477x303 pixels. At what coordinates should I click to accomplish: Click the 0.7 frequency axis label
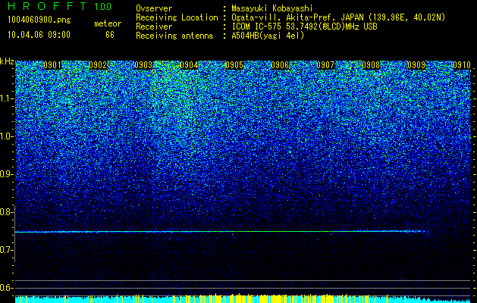pos(7,250)
